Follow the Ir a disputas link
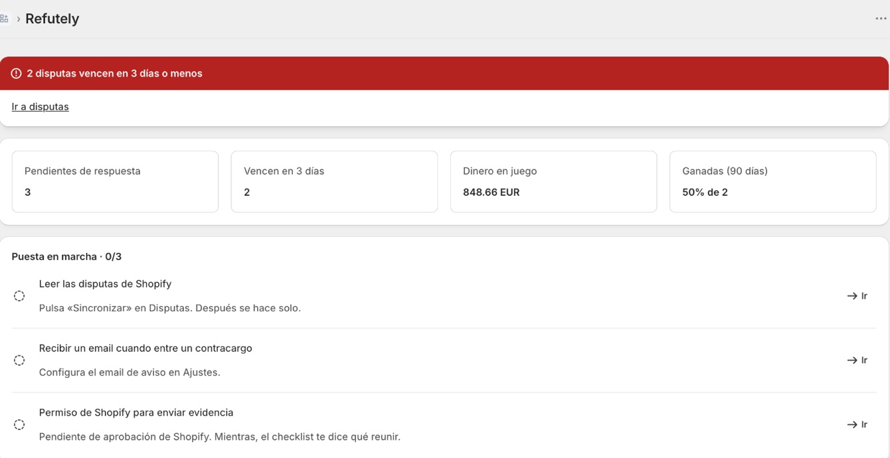Image resolution: width=890 pixels, height=458 pixels. (40, 107)
